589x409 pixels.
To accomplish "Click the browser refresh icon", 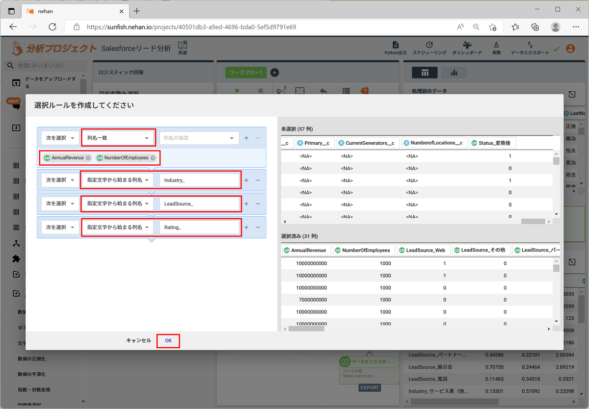I will (x=53, y=27).
